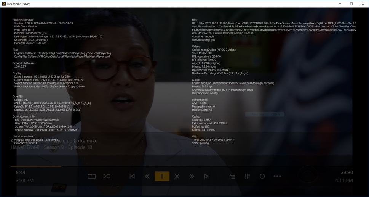The image size is (369, 197).
Task: Click the remaining time 33:30
Action: [x=347, y=173]
